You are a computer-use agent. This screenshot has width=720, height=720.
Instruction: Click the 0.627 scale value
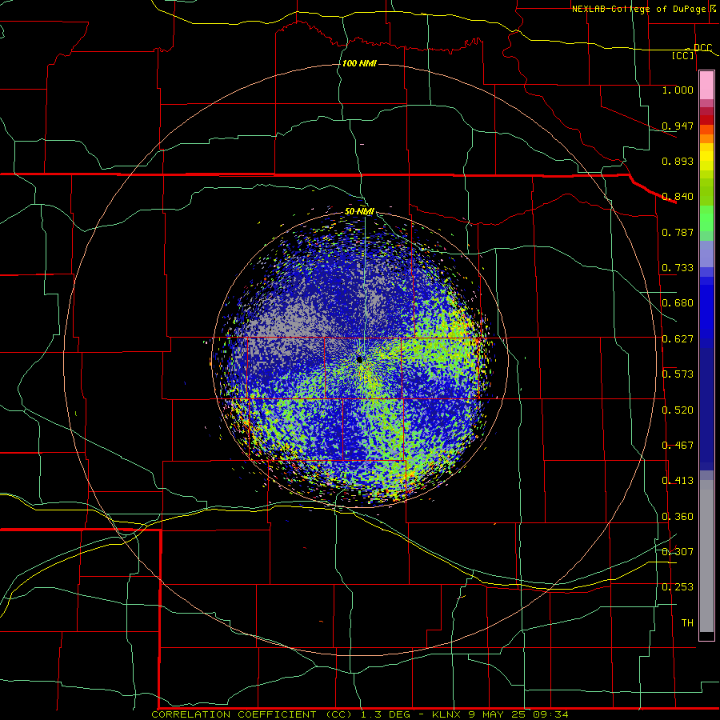[678, 339]
